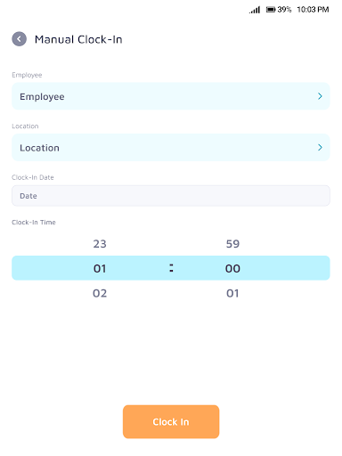Open the Location selection dropdown
Image resolution: width=342 pixels, height=456 pixels.
click(x=171, y=148)
